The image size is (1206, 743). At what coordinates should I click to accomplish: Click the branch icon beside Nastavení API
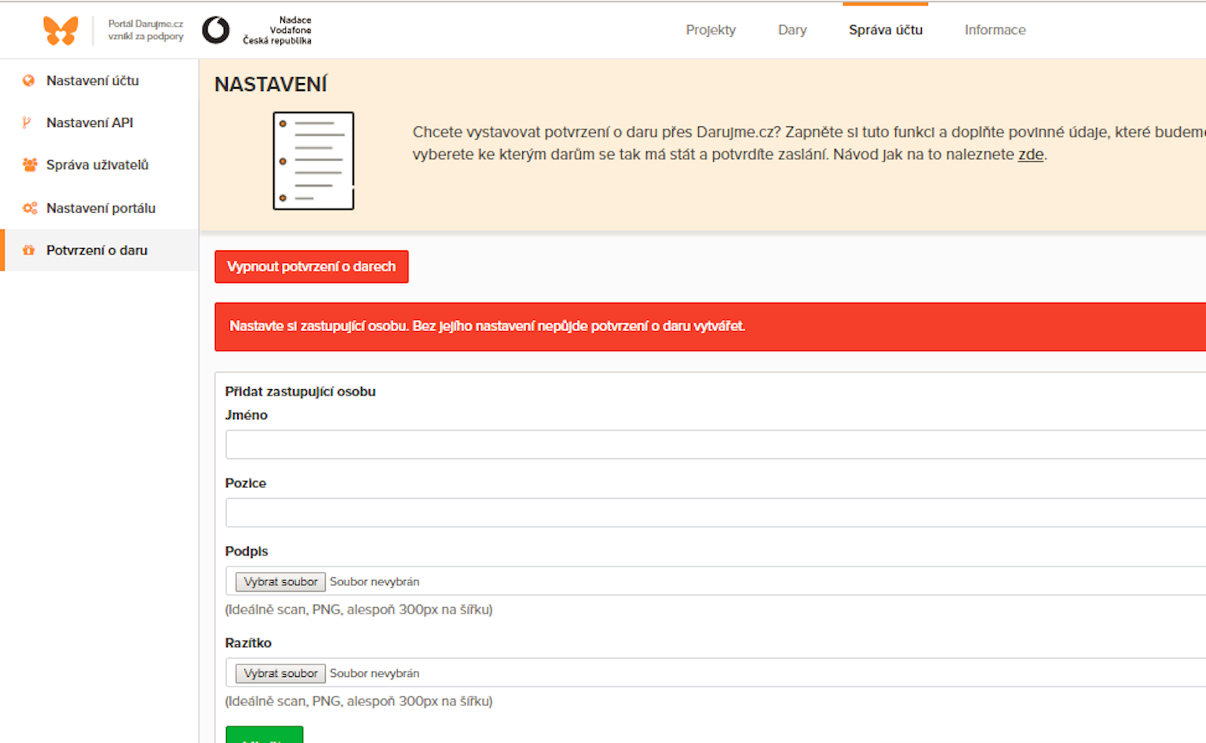point(27,122)
